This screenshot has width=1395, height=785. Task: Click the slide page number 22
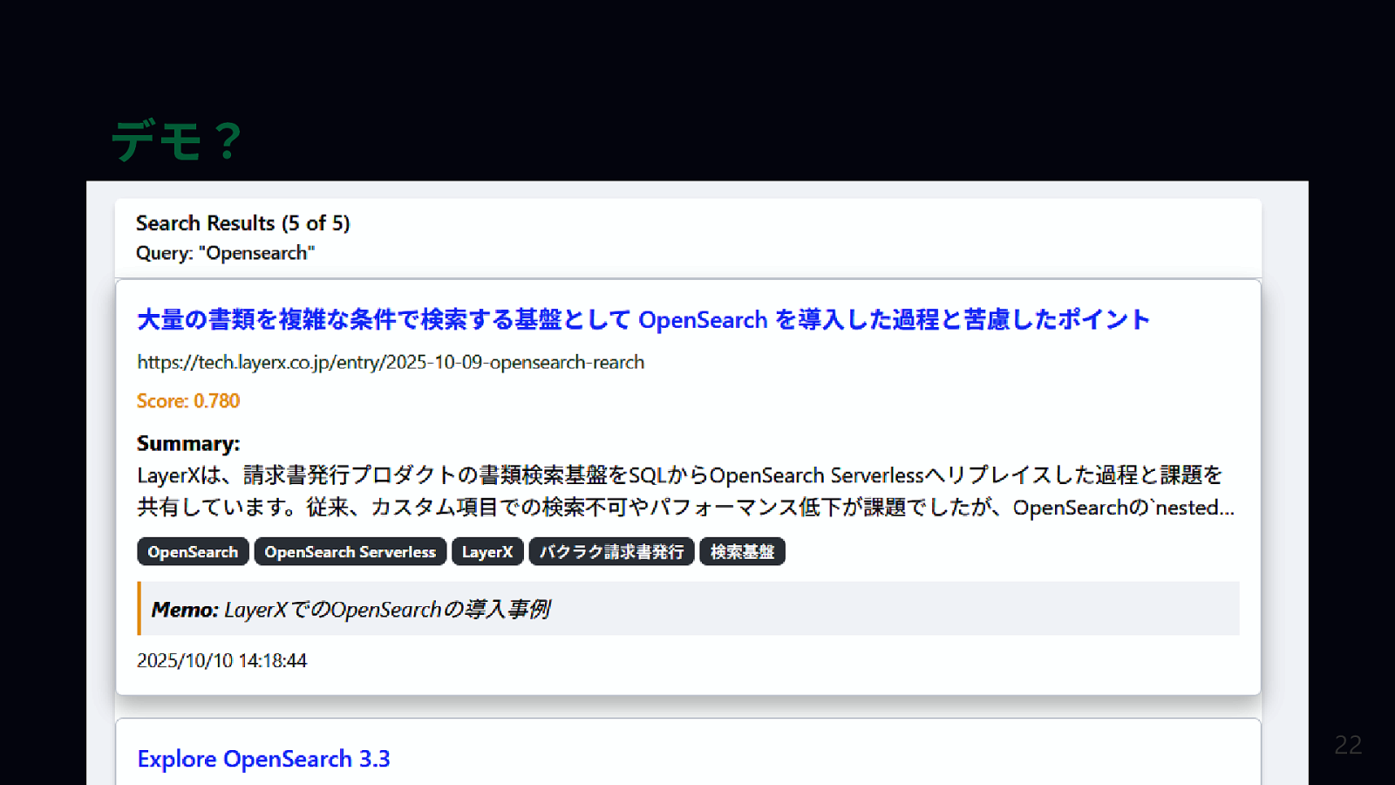pyautogui.click(x=1347, y=745)
